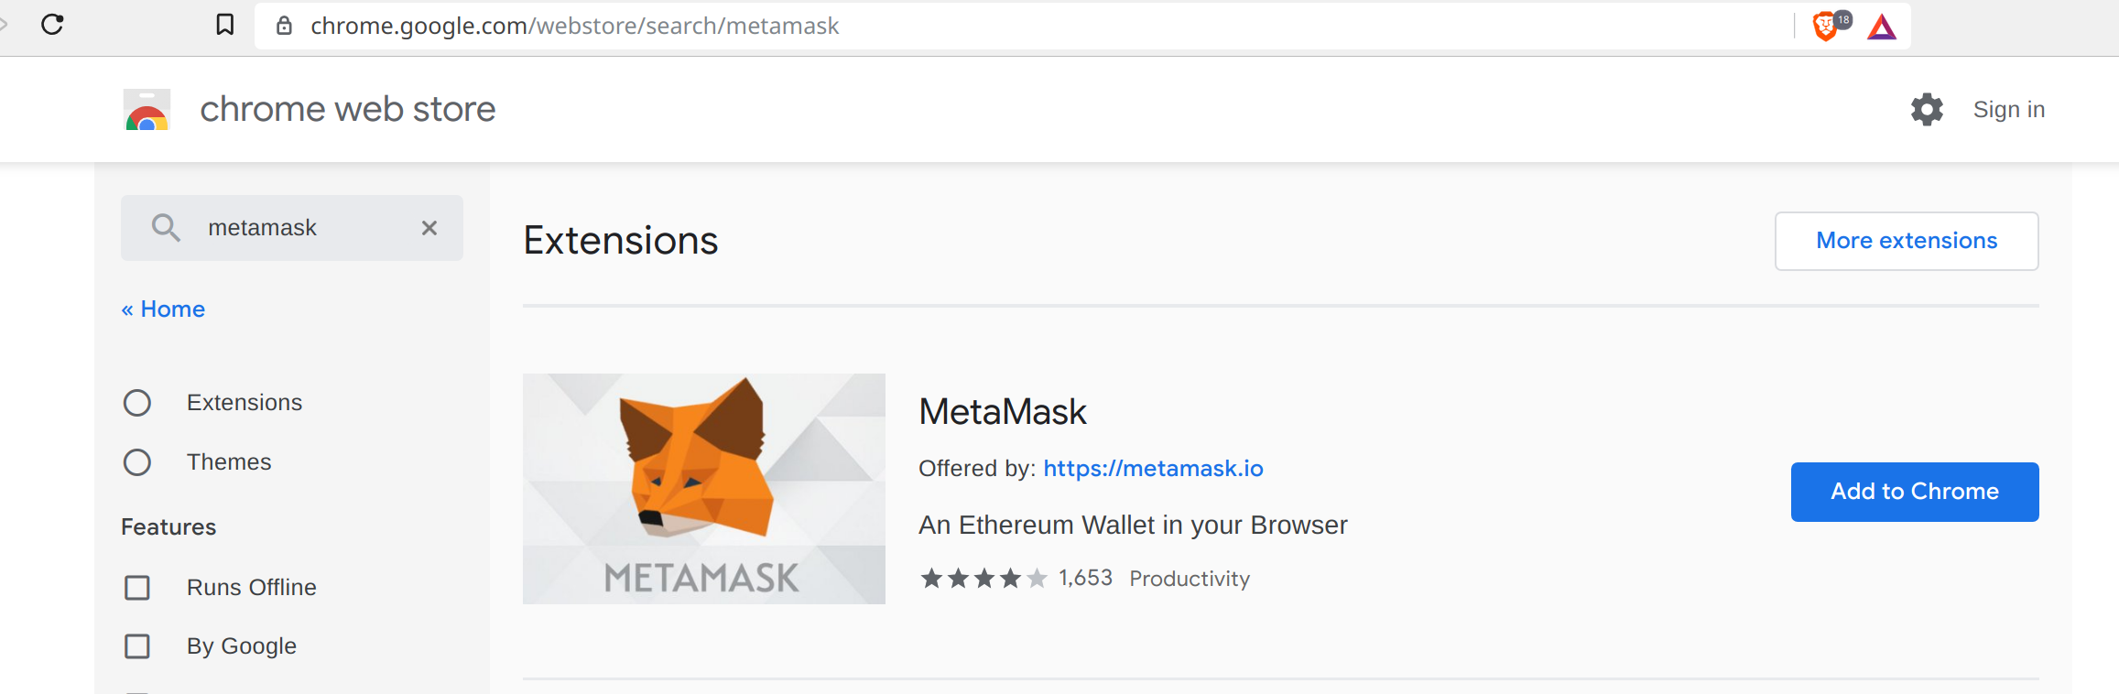Click the Sign in link
Viewport: 2119px width, 694px height.
coord(2008,109)
